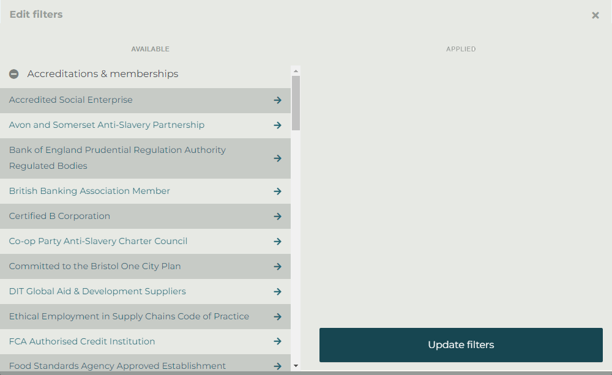Click arrow next to Avon and Somerset Anti-Slavery Partnership
This screenshot has height=375, width=612.
(x=277, y=125)
